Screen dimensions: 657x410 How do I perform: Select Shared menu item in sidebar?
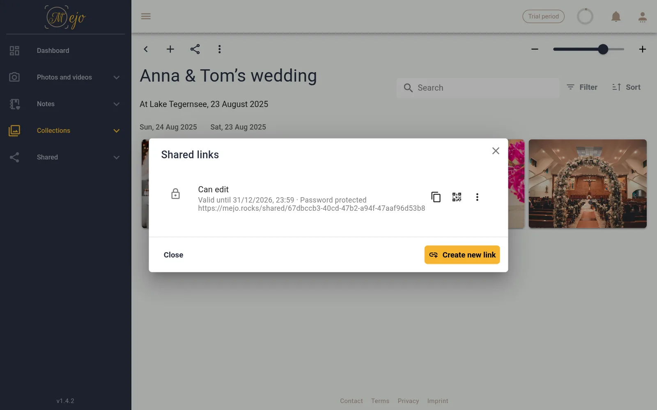[x=66, y=157]
